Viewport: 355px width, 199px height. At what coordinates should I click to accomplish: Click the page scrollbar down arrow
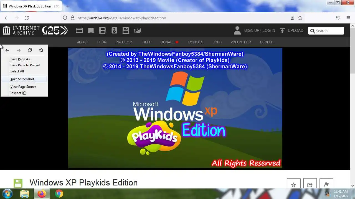[x=353, y=186]
